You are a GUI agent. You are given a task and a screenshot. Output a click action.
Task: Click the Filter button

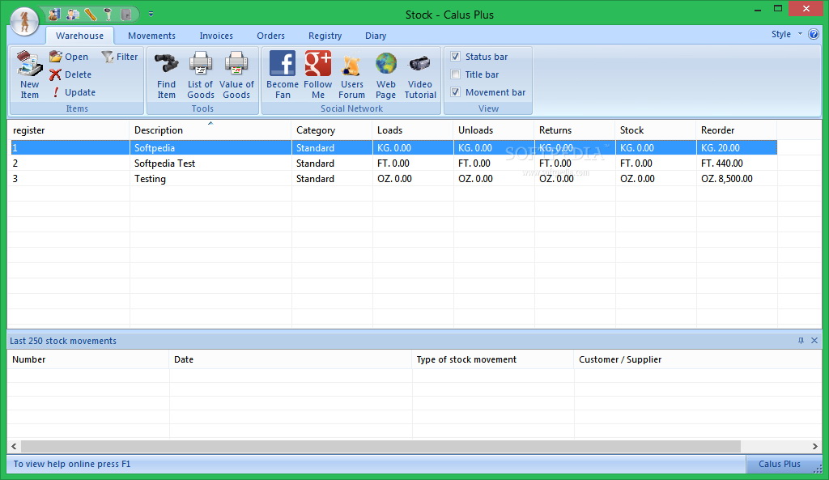click(119, 57)
